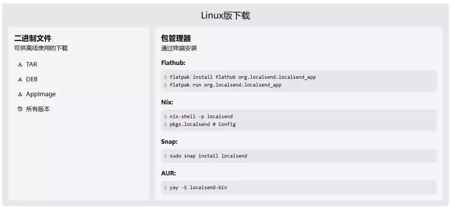The height and width of the screenshot is (208, 451).
Task: Click the AUR: section heading
Action: click(169, 173)
